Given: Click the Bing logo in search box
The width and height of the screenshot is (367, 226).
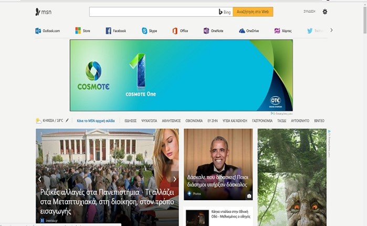Looking at the screenshot, I should click(225, 12).
